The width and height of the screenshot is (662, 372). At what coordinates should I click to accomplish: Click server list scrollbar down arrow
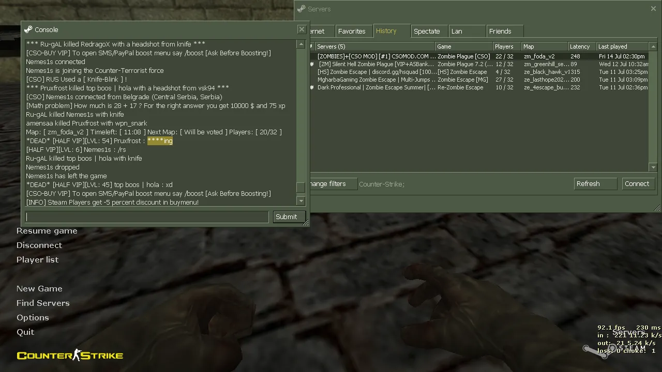click(x=653, y=167)
